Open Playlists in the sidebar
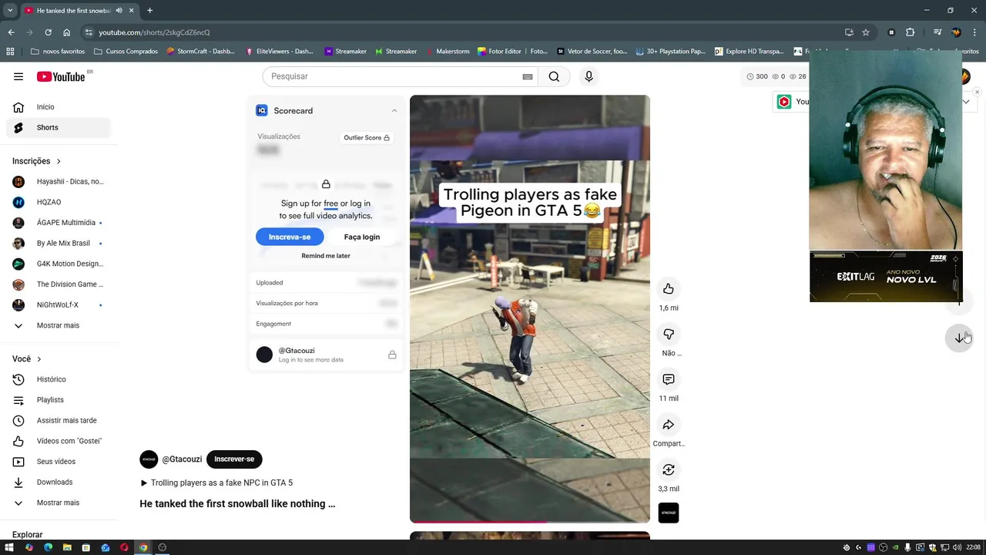Image resolution: width=986 pixels, height=555 pixels. point(59,400)
